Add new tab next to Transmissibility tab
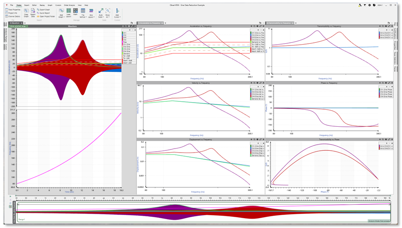Image resolution: width=402 pixels, height=228 pixels. (x=296, y=23)
